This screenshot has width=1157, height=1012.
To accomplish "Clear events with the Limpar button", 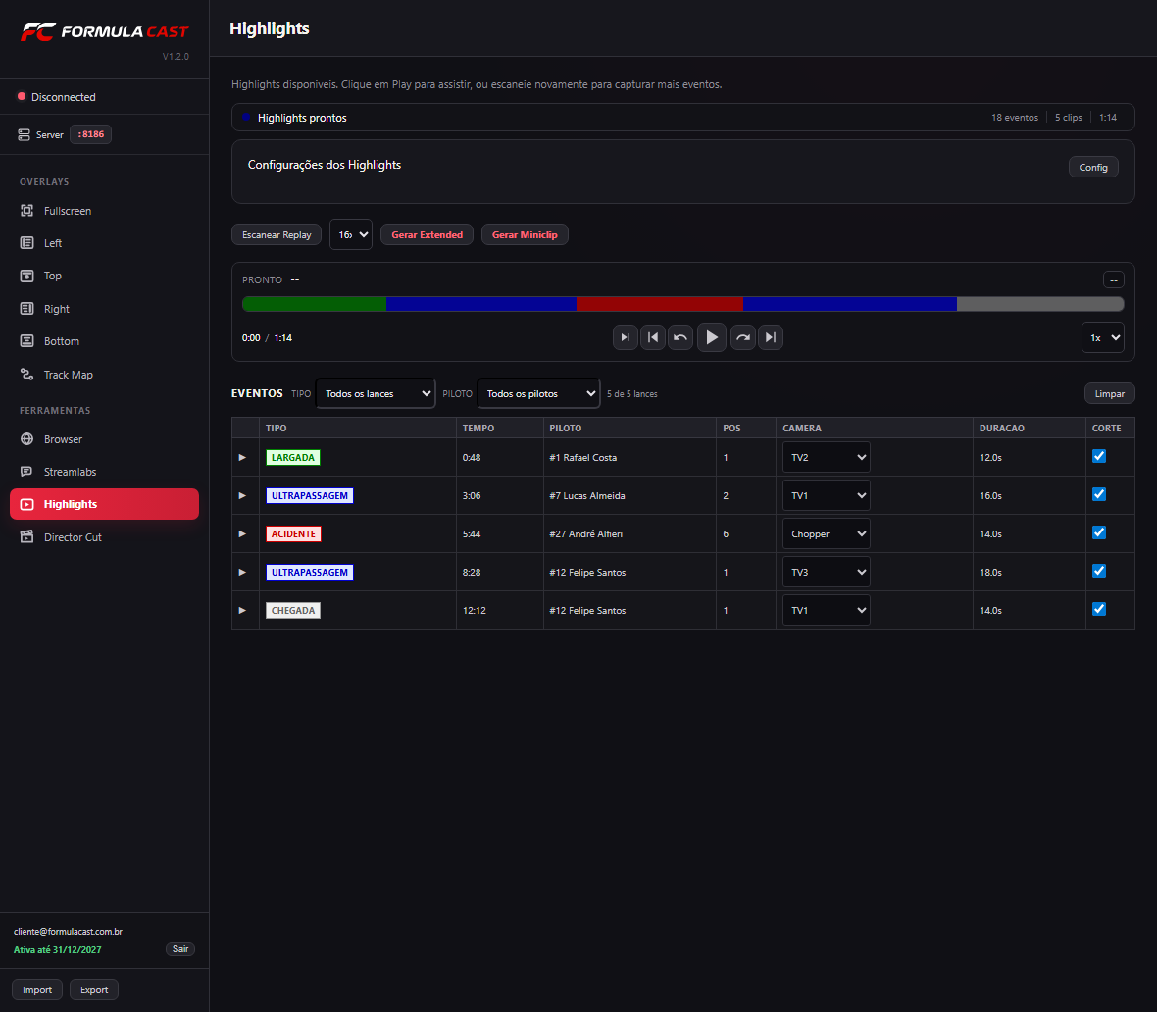I will coord(1109,393).
